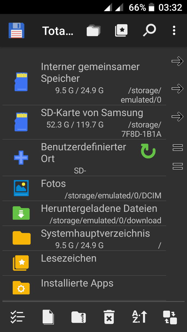187x332 pixels.
Task: Tap the Total Commander floppy disk icon
Action: (x=17, y=30)
